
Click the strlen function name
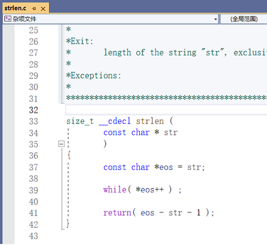150,121
